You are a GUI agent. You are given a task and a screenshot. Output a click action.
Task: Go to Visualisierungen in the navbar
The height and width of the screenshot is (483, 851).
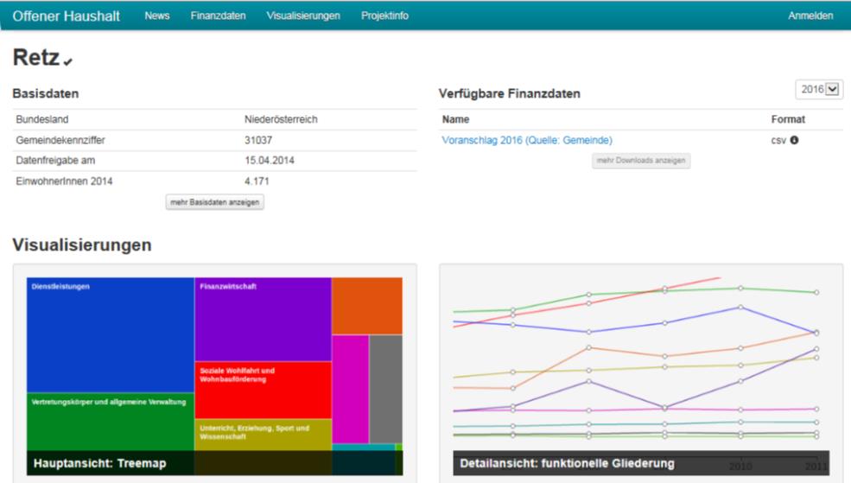coord(303,16)
